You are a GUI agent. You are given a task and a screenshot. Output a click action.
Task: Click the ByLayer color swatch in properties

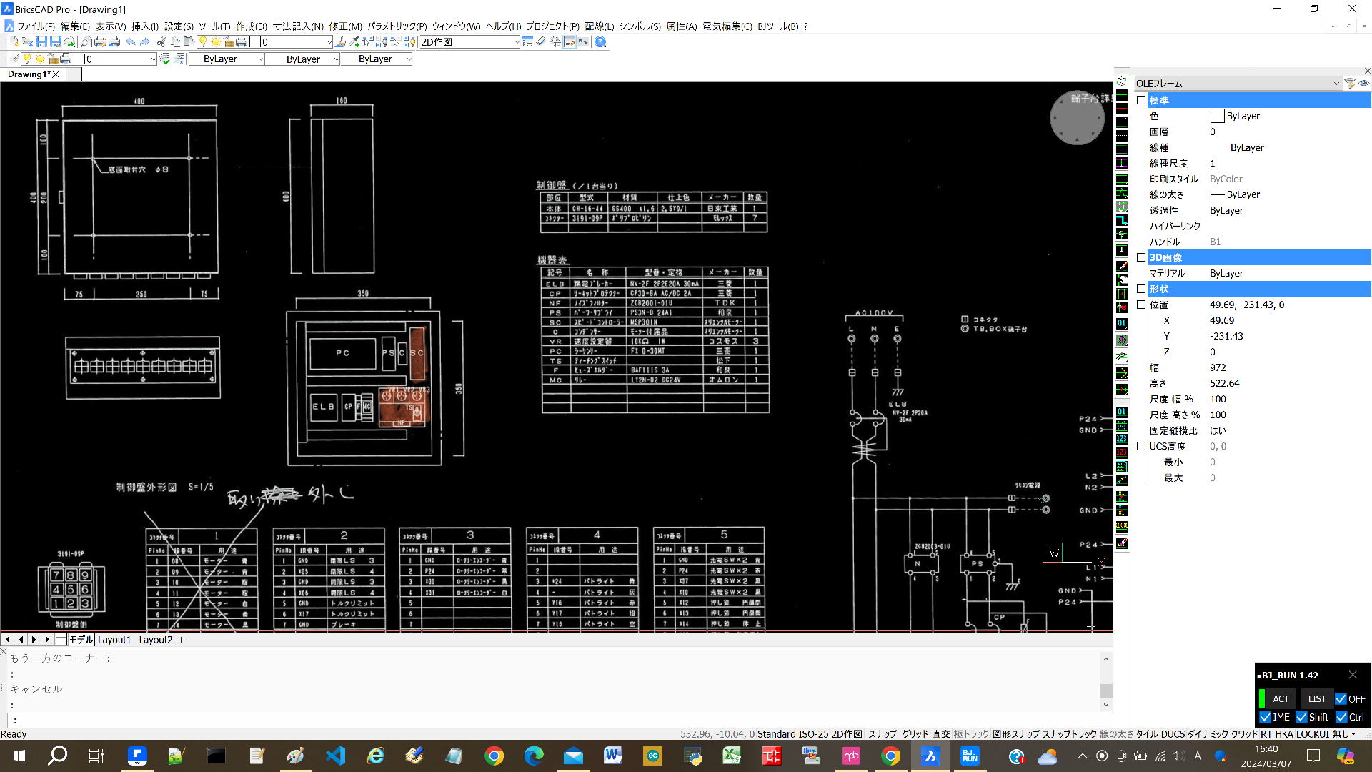[x=1218, y=116]
